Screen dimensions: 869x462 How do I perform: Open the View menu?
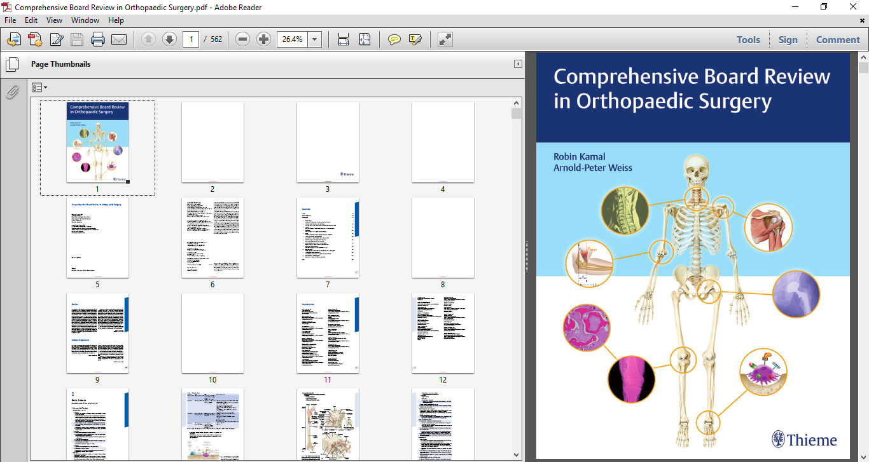pyautogui.click(x=54, y=20)
